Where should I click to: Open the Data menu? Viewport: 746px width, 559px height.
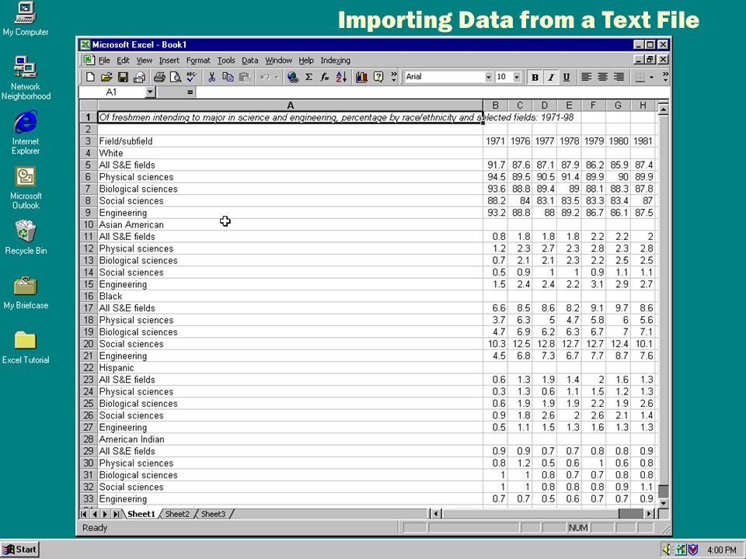pos(249,61)
